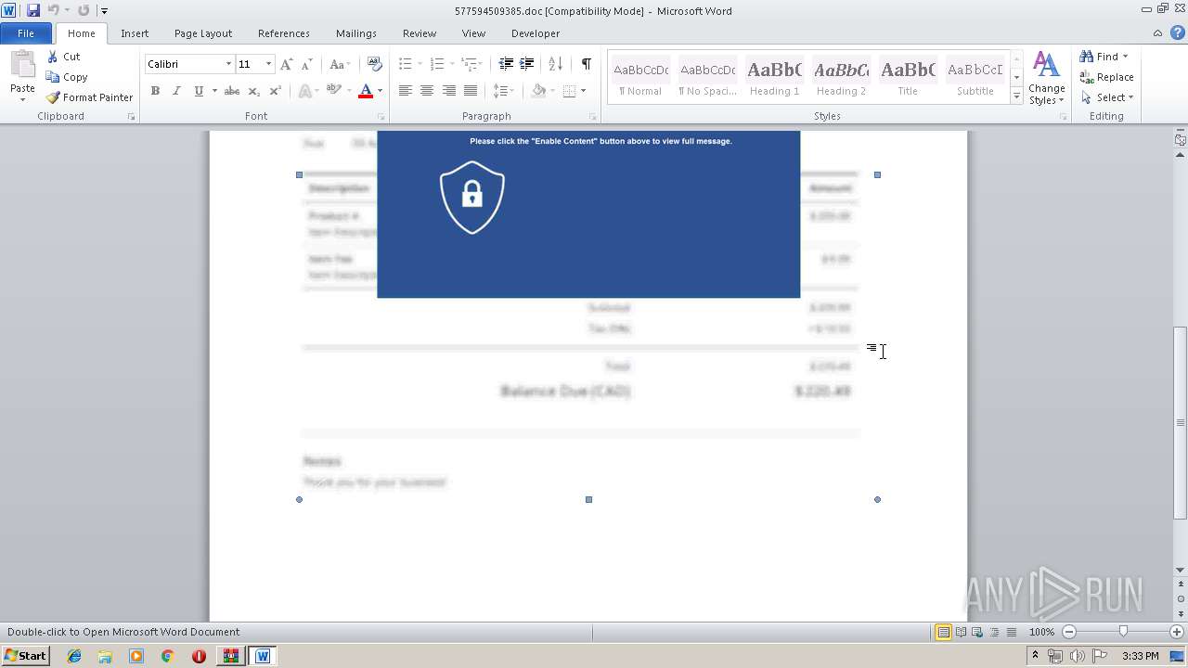The image size is (1188, 668).
Task: Click Replace in Editing group
Action: 1107,77
